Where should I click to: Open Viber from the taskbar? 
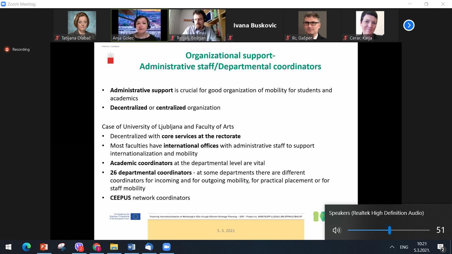[x=79, y=247]
